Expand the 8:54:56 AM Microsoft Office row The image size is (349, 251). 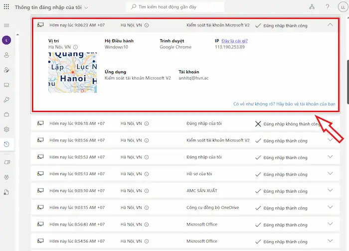[x=330, y=241]
